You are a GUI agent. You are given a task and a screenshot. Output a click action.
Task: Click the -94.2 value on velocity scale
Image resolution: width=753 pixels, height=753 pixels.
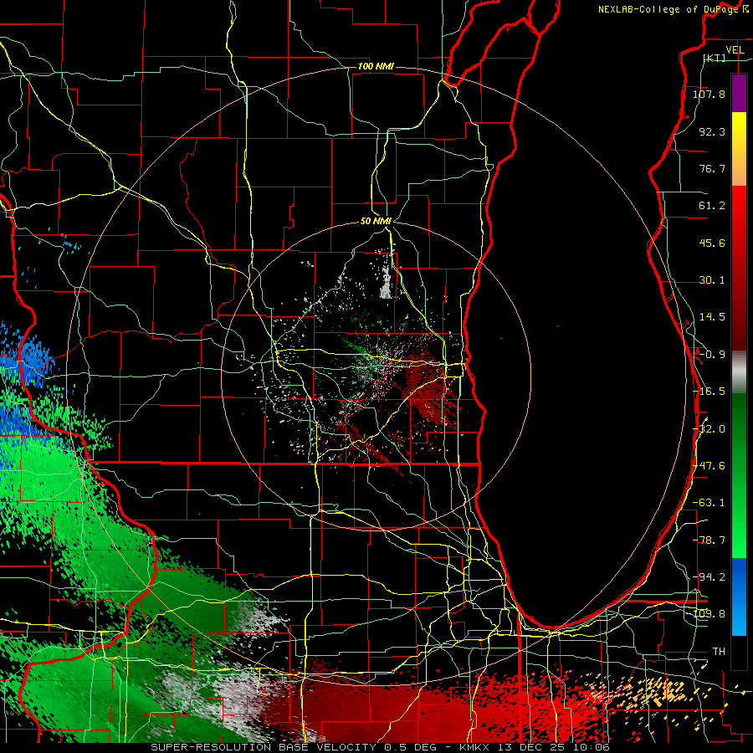[709, 577]
